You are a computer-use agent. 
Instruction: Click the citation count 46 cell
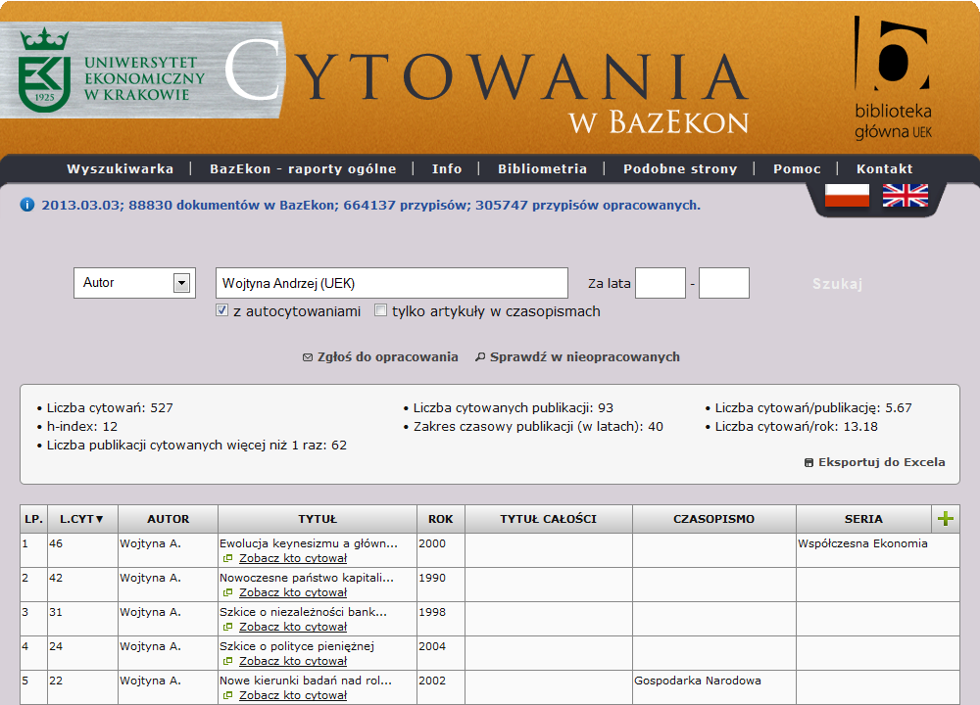pyautogui.click(x=83, y=550)
